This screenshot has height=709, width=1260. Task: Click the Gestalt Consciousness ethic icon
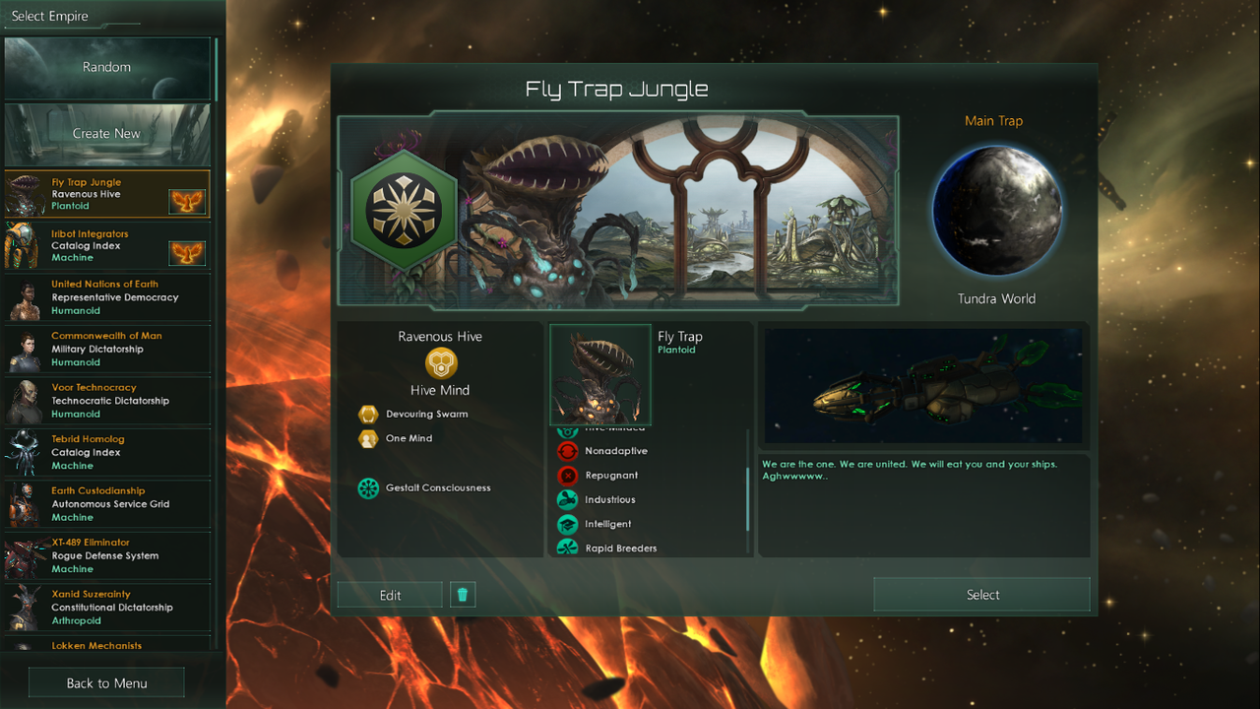tap(368, 488)
